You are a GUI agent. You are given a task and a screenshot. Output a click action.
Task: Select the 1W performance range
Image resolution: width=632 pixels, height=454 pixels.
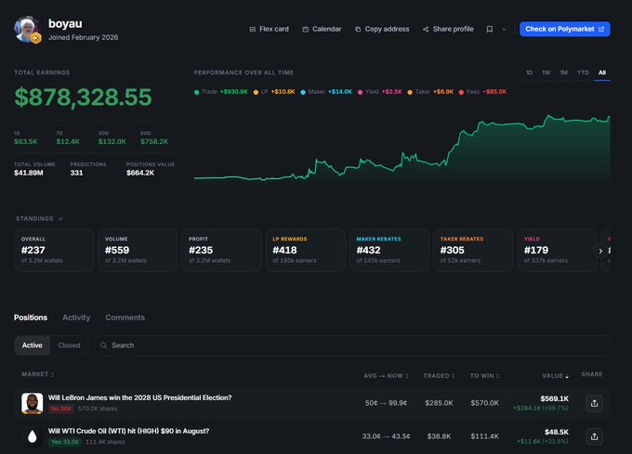click(x=546, y=72)
